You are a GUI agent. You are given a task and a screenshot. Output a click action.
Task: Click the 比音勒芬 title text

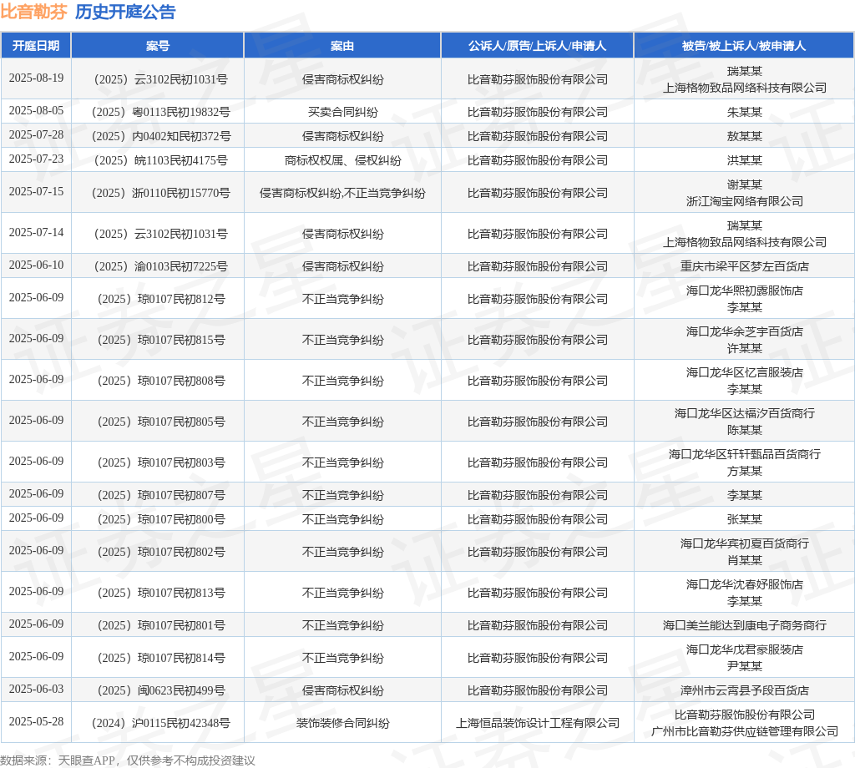click(33, 12)
